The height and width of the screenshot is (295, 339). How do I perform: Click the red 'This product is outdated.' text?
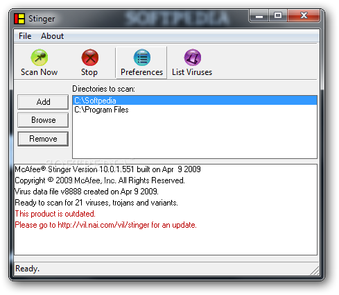click(x=55, y=214)
